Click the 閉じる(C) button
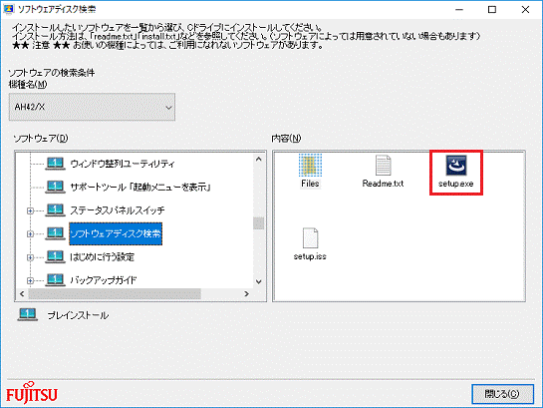 tap(502, 394)
